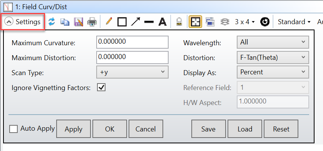Click the Print icon
This screenshot has height=151, width=323.
click(x=92, y=22)
